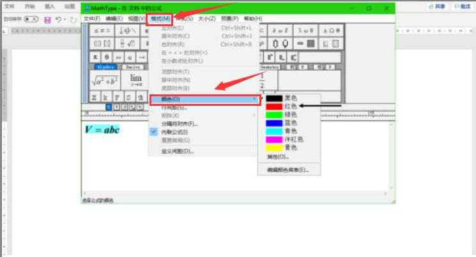
Task: Open the miscellaneous symbols palette (∂ ∞ ℓ)
Action: click(x=280, y=31)
